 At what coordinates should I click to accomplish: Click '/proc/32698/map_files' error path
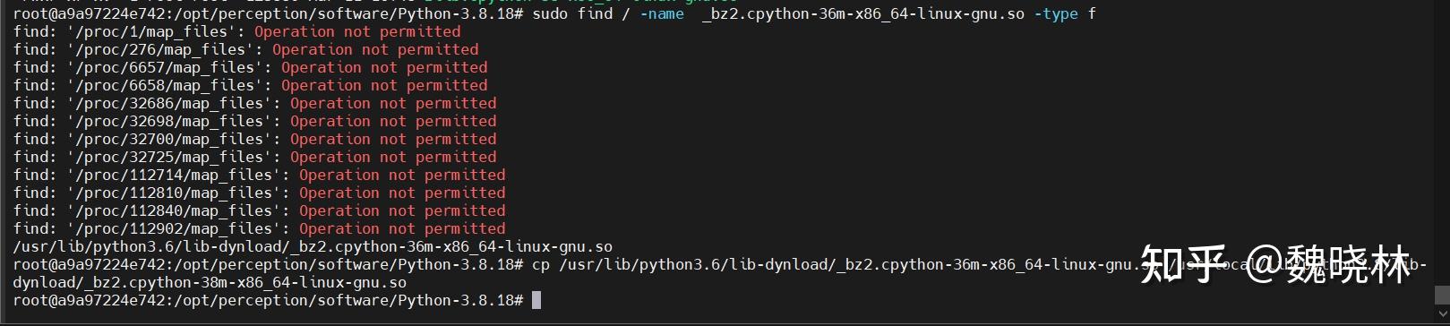(x=169, y=121)
